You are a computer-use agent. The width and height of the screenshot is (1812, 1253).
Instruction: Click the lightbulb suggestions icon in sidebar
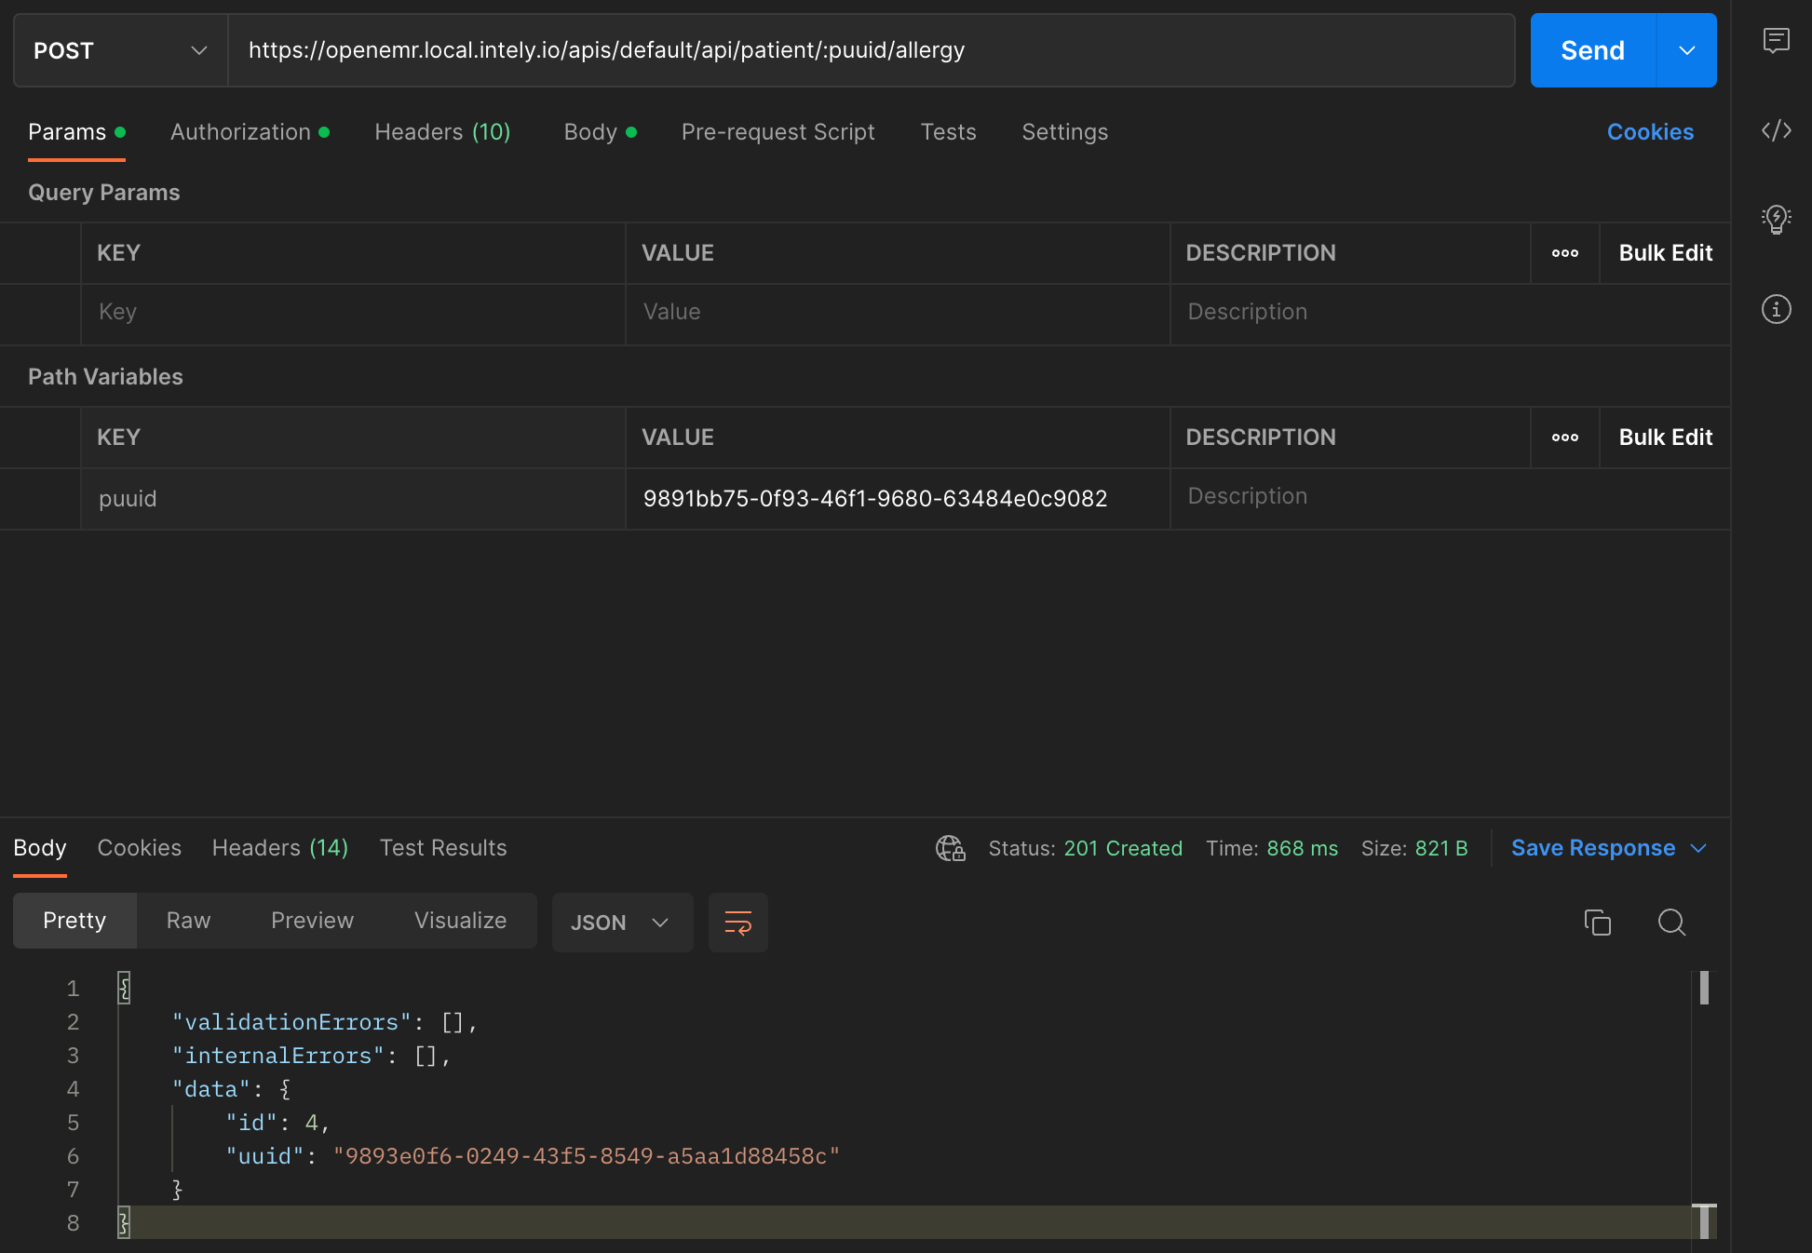click(x=1777, y=220)
